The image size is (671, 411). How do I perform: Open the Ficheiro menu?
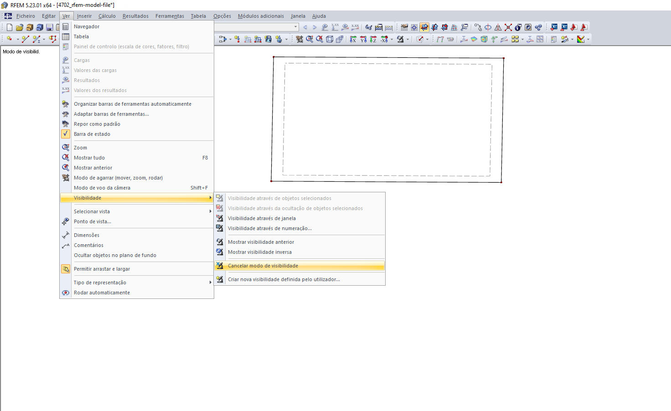click(x=26, y=16)
